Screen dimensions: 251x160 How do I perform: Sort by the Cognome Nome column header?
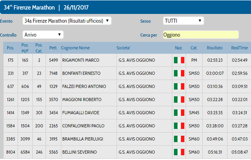click(75, 48)
